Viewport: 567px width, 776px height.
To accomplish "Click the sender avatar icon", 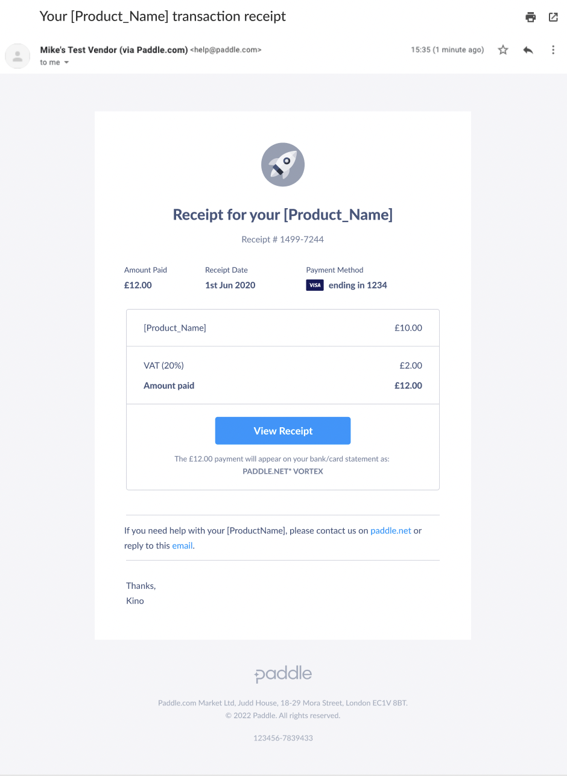I will coord(17,56).
